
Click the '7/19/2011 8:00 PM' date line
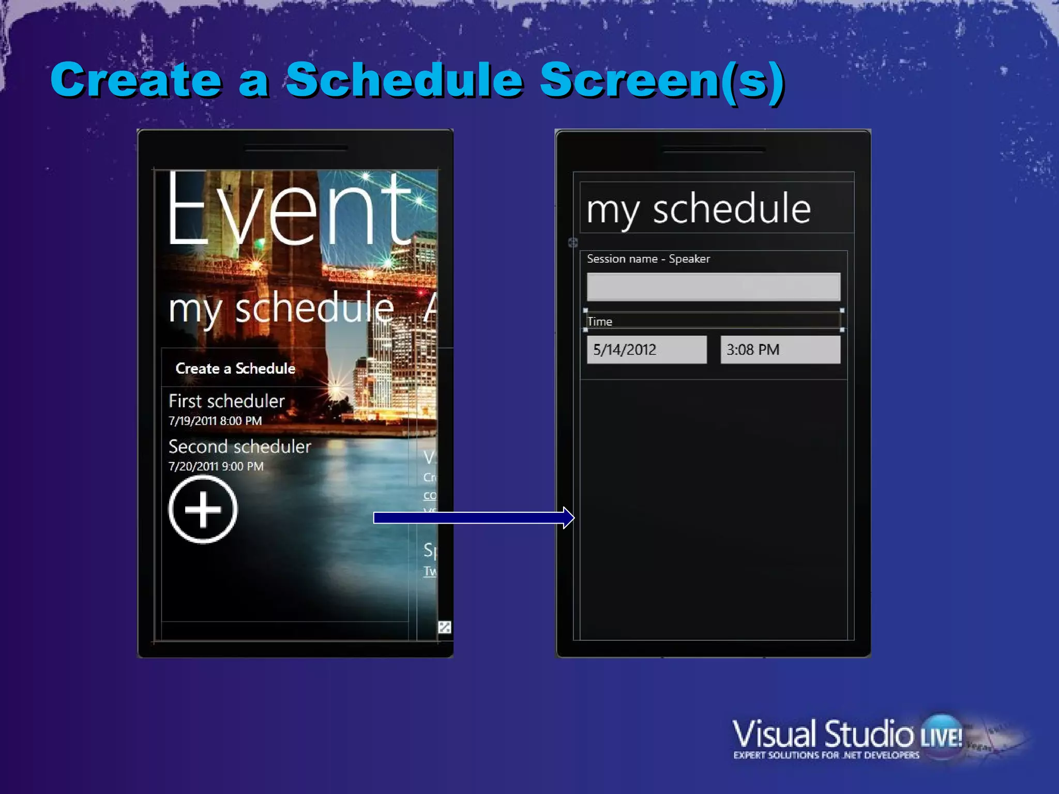coord(215,421)
